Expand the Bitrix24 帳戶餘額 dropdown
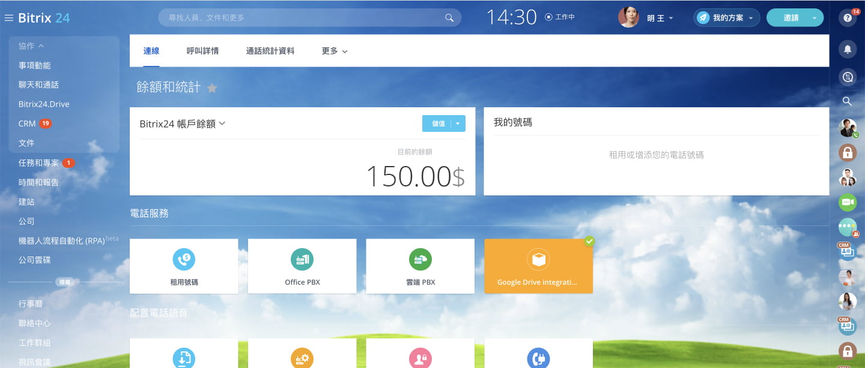This screenshot has width=865, height=368. (222, 123)
